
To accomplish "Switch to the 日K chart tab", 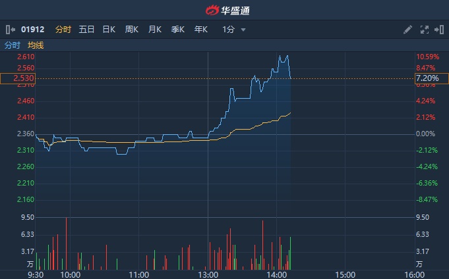I will (109, 30).
